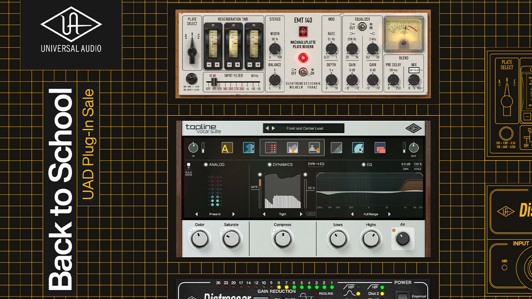532x299 pixels.
Task: Toggle the De-S enable circle
Action: pos(305,174)
